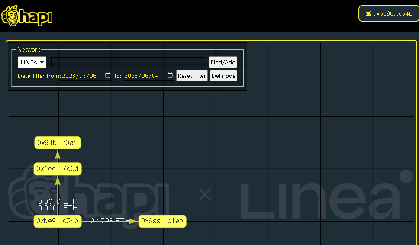Focus the address search input field
Image resolution: width=419 pixels, height=245 pixels.
128,62
